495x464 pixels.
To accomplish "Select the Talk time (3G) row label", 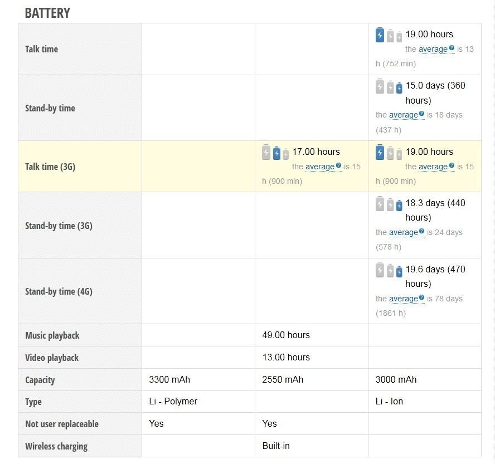I will 50,167.
